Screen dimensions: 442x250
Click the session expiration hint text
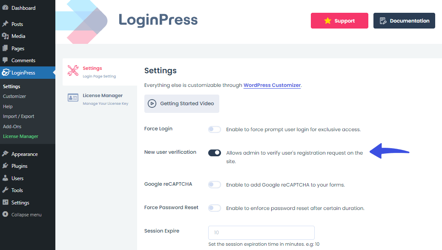pos(264,244)
